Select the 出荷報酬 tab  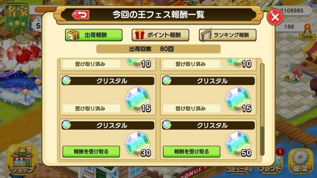coord(94,35)
